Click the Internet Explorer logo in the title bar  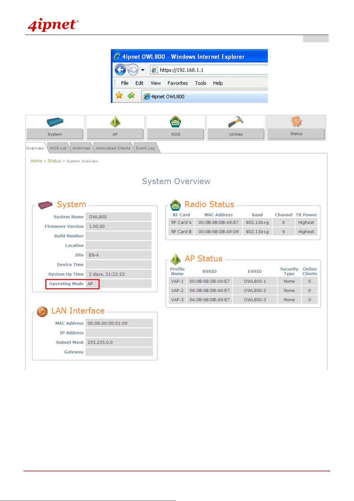click(117, 56)
